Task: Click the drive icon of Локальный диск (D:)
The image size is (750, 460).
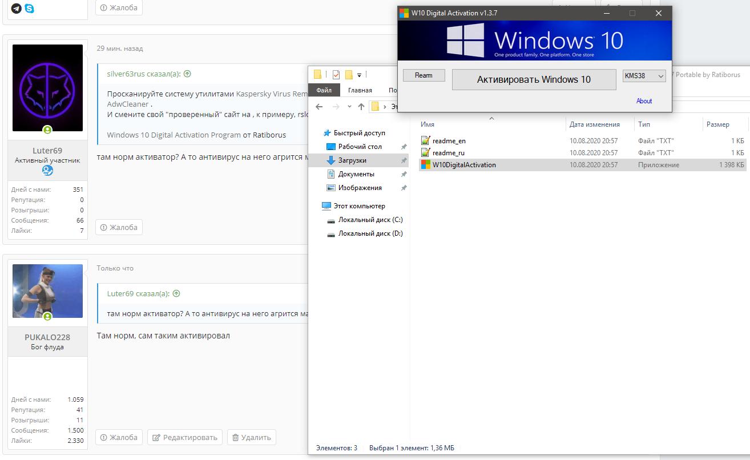Action: click(x=331, y=233)
